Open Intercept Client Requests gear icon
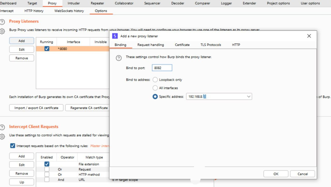The image size is (331, 187). [2, 137]
